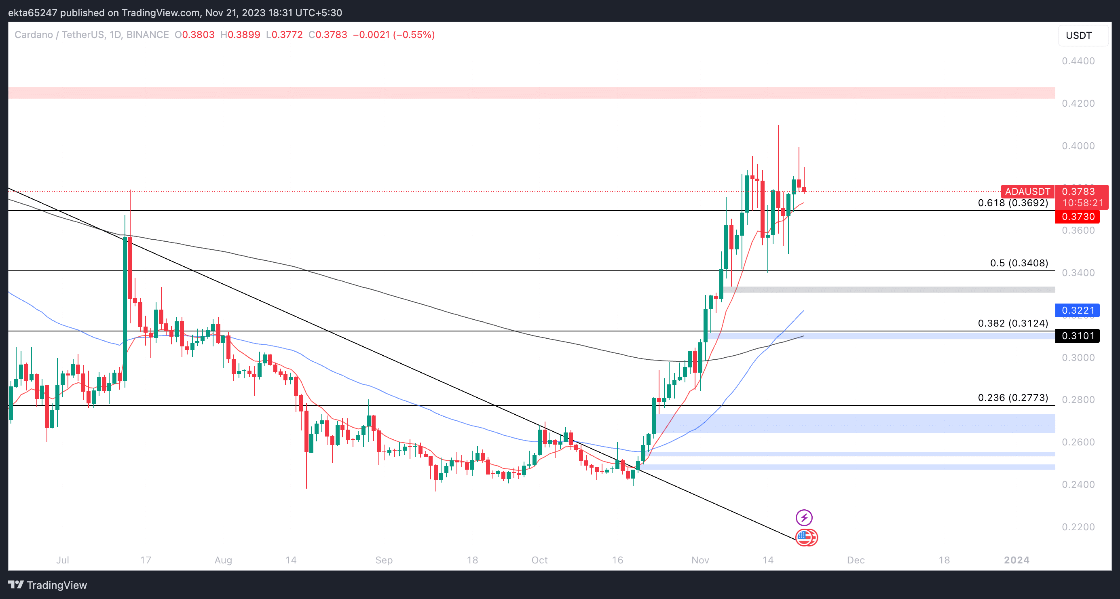Open the USDT currency selector
This screenshot has width=1120, height=599.
[x=1083, y=35]
